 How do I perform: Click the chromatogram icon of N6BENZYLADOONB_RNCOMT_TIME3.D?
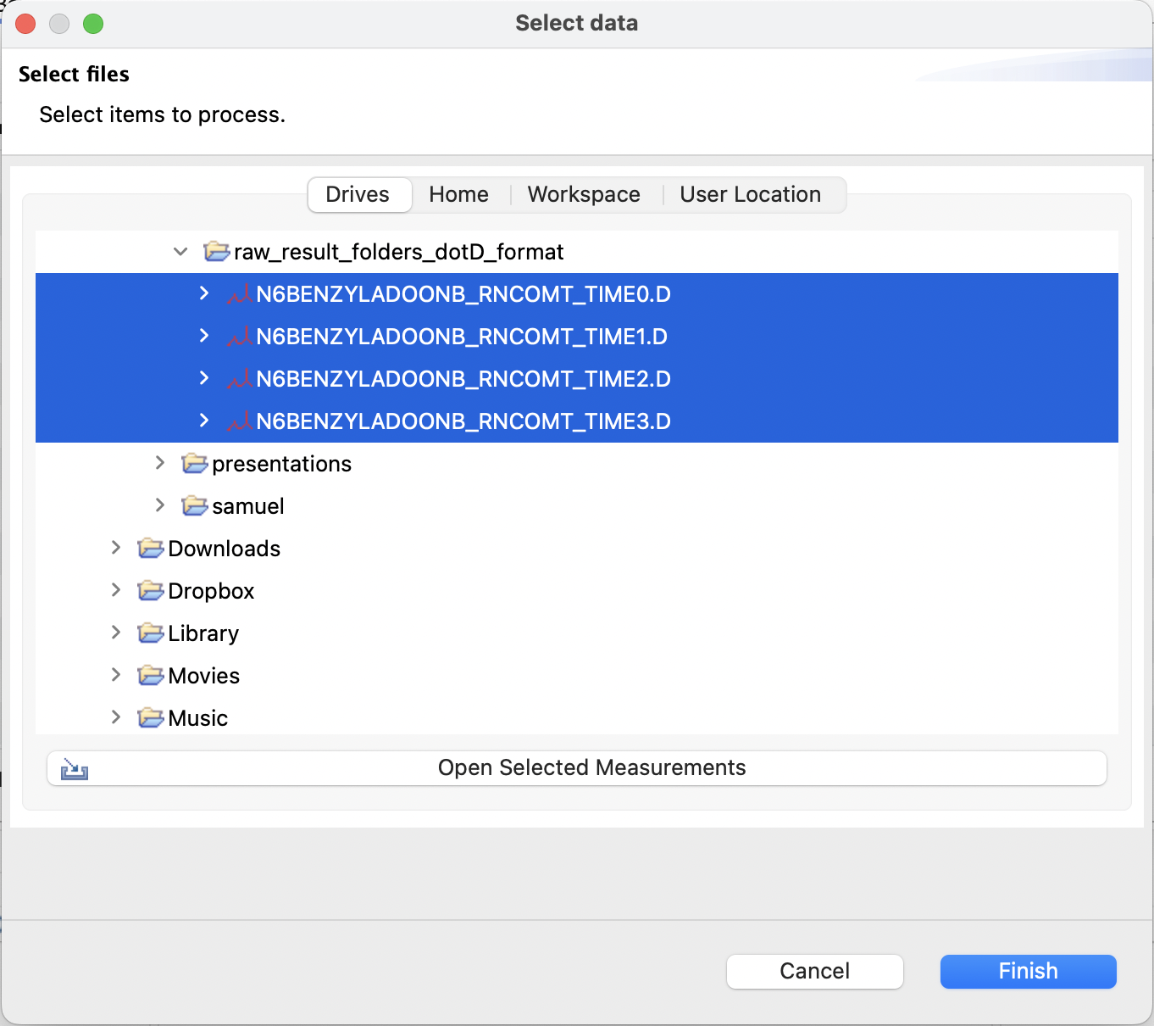239,421
